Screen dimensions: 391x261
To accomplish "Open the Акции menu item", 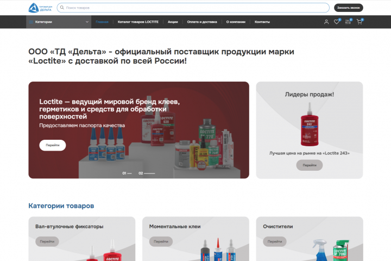I will (x=173, y=22).
